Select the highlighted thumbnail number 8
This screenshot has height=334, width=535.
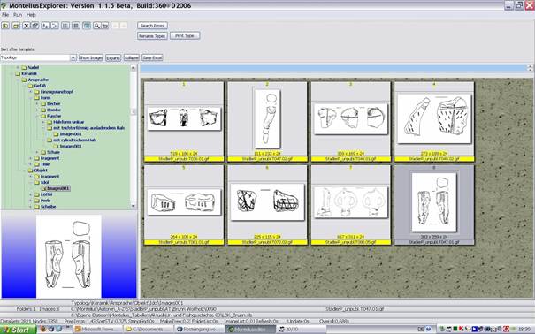click(x=434, y=205)
